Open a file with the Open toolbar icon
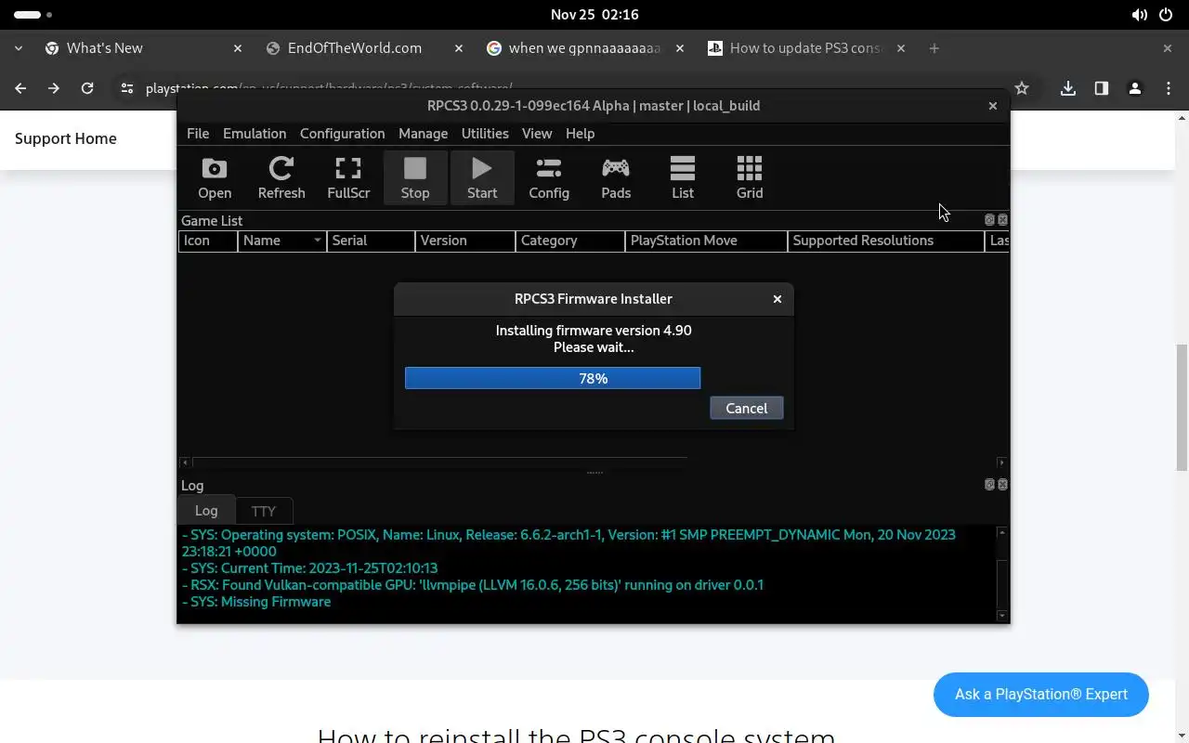Viewport: 1189px width, 743px height. [215, 178]
